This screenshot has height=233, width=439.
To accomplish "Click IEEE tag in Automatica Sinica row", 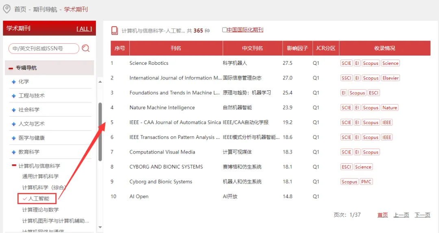I will [x=387, y=122].
